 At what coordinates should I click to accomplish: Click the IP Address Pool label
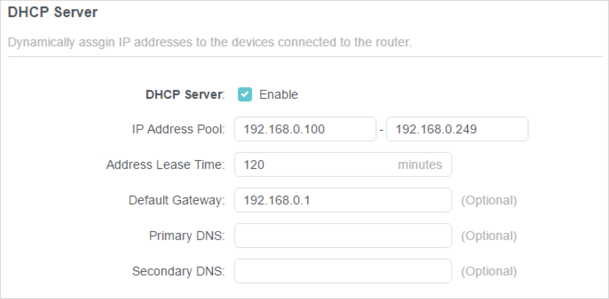click(178, 129)
